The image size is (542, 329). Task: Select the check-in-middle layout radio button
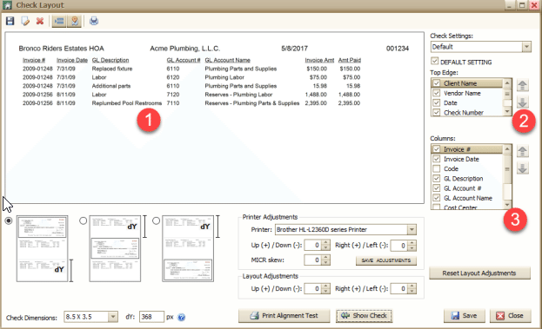click(83, 220)
